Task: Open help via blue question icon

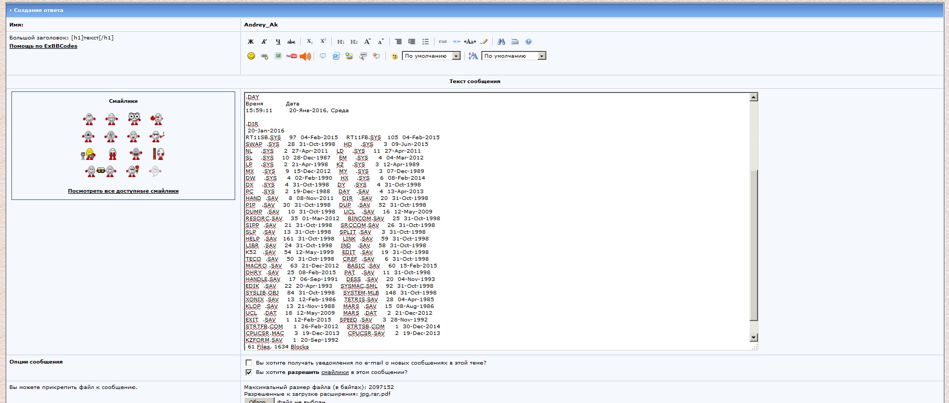Action: tap(528, 42)
